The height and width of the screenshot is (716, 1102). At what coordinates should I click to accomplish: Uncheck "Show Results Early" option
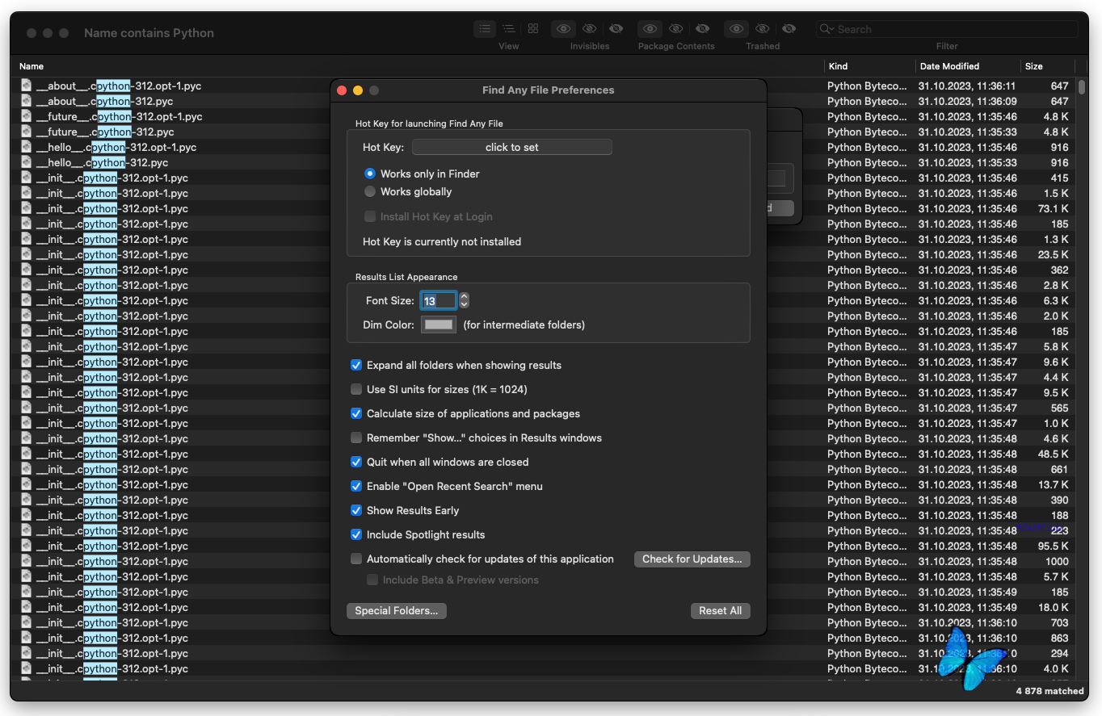[356, 510]
